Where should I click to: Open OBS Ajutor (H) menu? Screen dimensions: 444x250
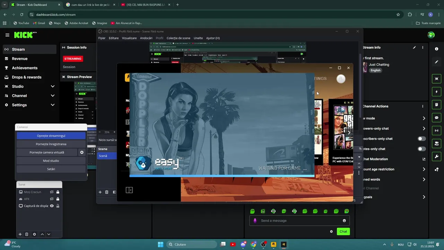[x=213, y=38]
